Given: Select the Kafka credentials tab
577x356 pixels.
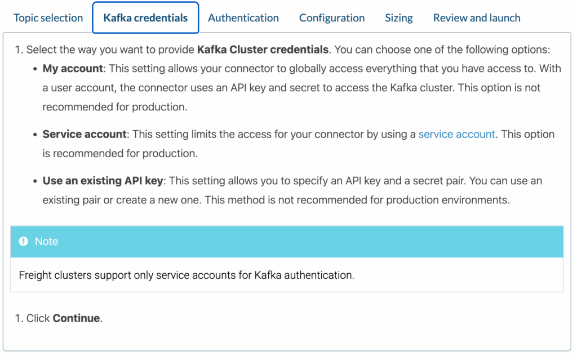Looking at the screenshot, I should (145, 17).
